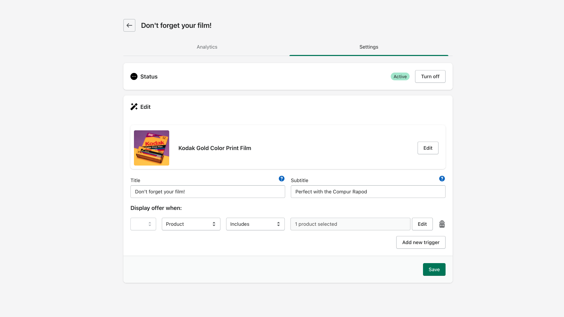Open the Product trigger type dropdown
This screenshot has width=564, height=317.
pyautogui.click(x=191, y=224)
